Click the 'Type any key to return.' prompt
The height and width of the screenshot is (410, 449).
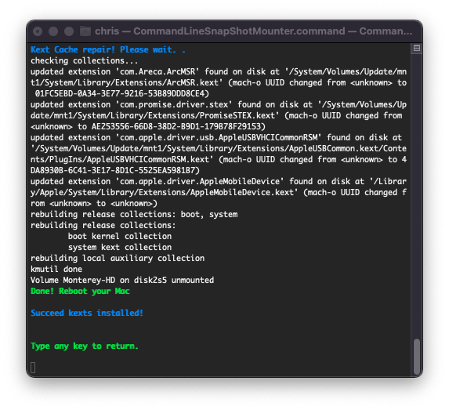85,346
